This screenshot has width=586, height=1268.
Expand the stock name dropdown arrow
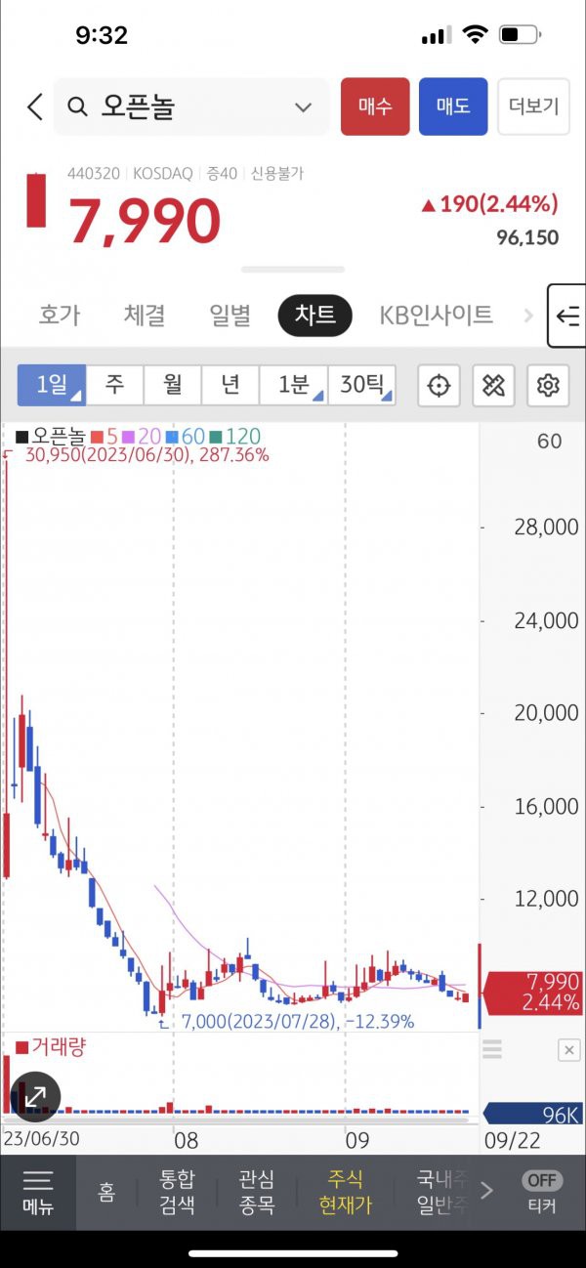[303, 107]
